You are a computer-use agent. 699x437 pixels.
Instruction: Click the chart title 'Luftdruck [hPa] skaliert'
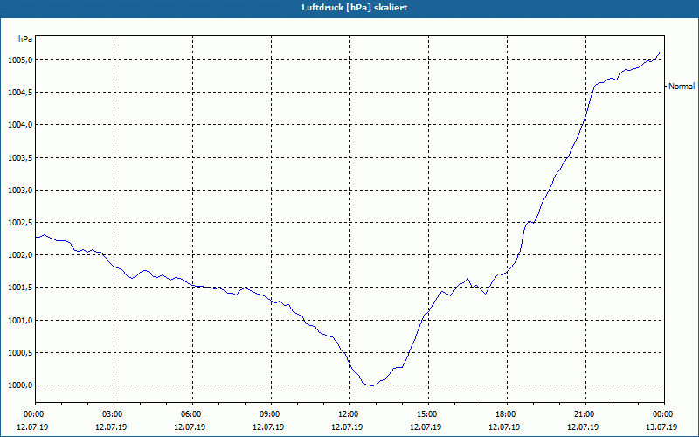355,8
